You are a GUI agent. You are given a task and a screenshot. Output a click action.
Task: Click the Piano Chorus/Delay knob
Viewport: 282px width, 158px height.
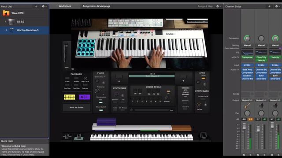pyautogui.click(x=97, y=81)
